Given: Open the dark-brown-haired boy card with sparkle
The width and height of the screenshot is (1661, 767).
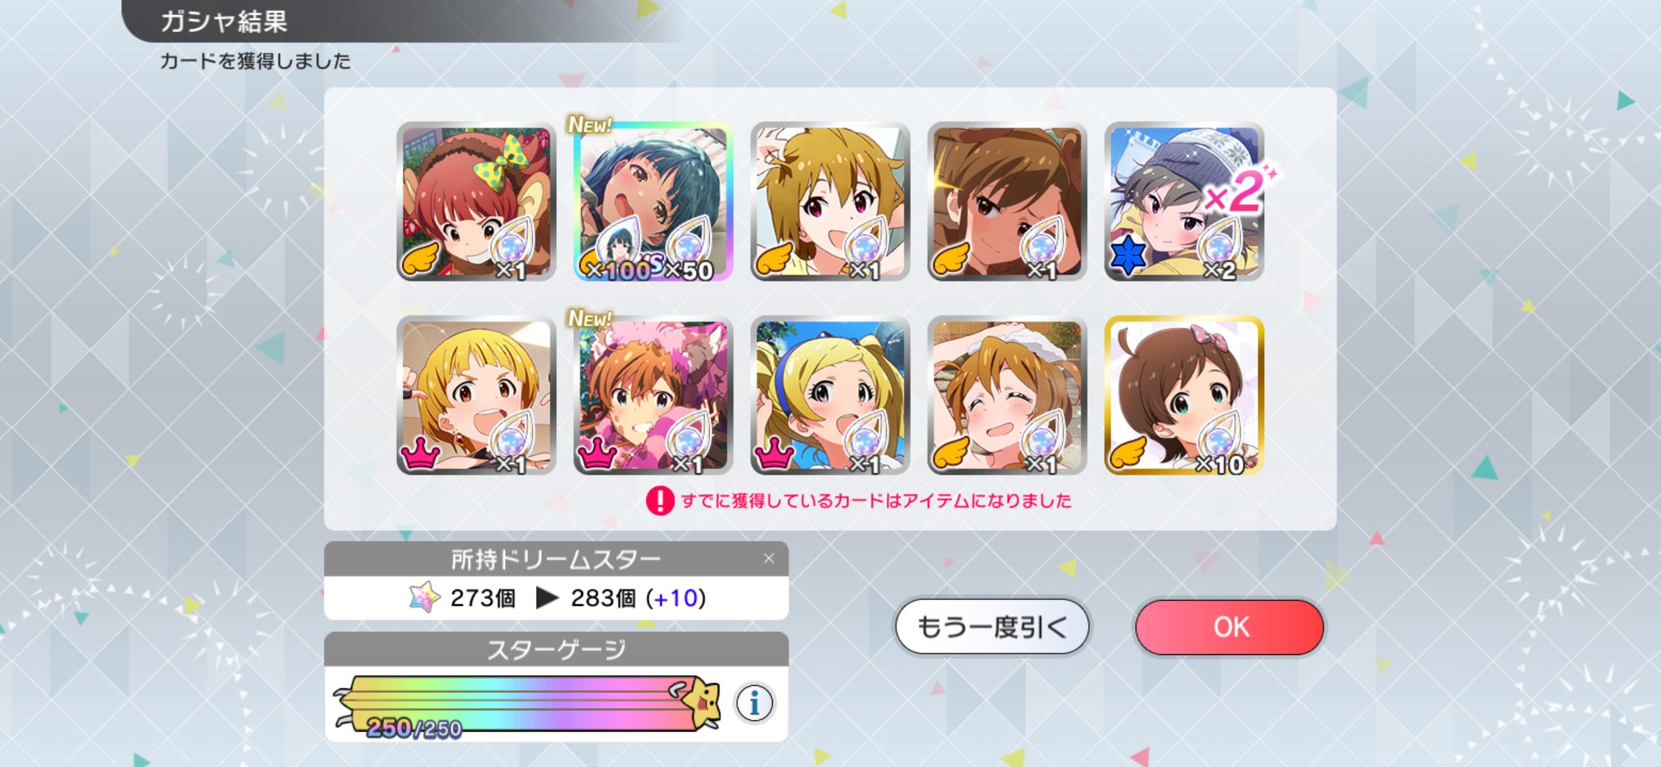Looking at the screenshot, I should tap(1007, 201).
